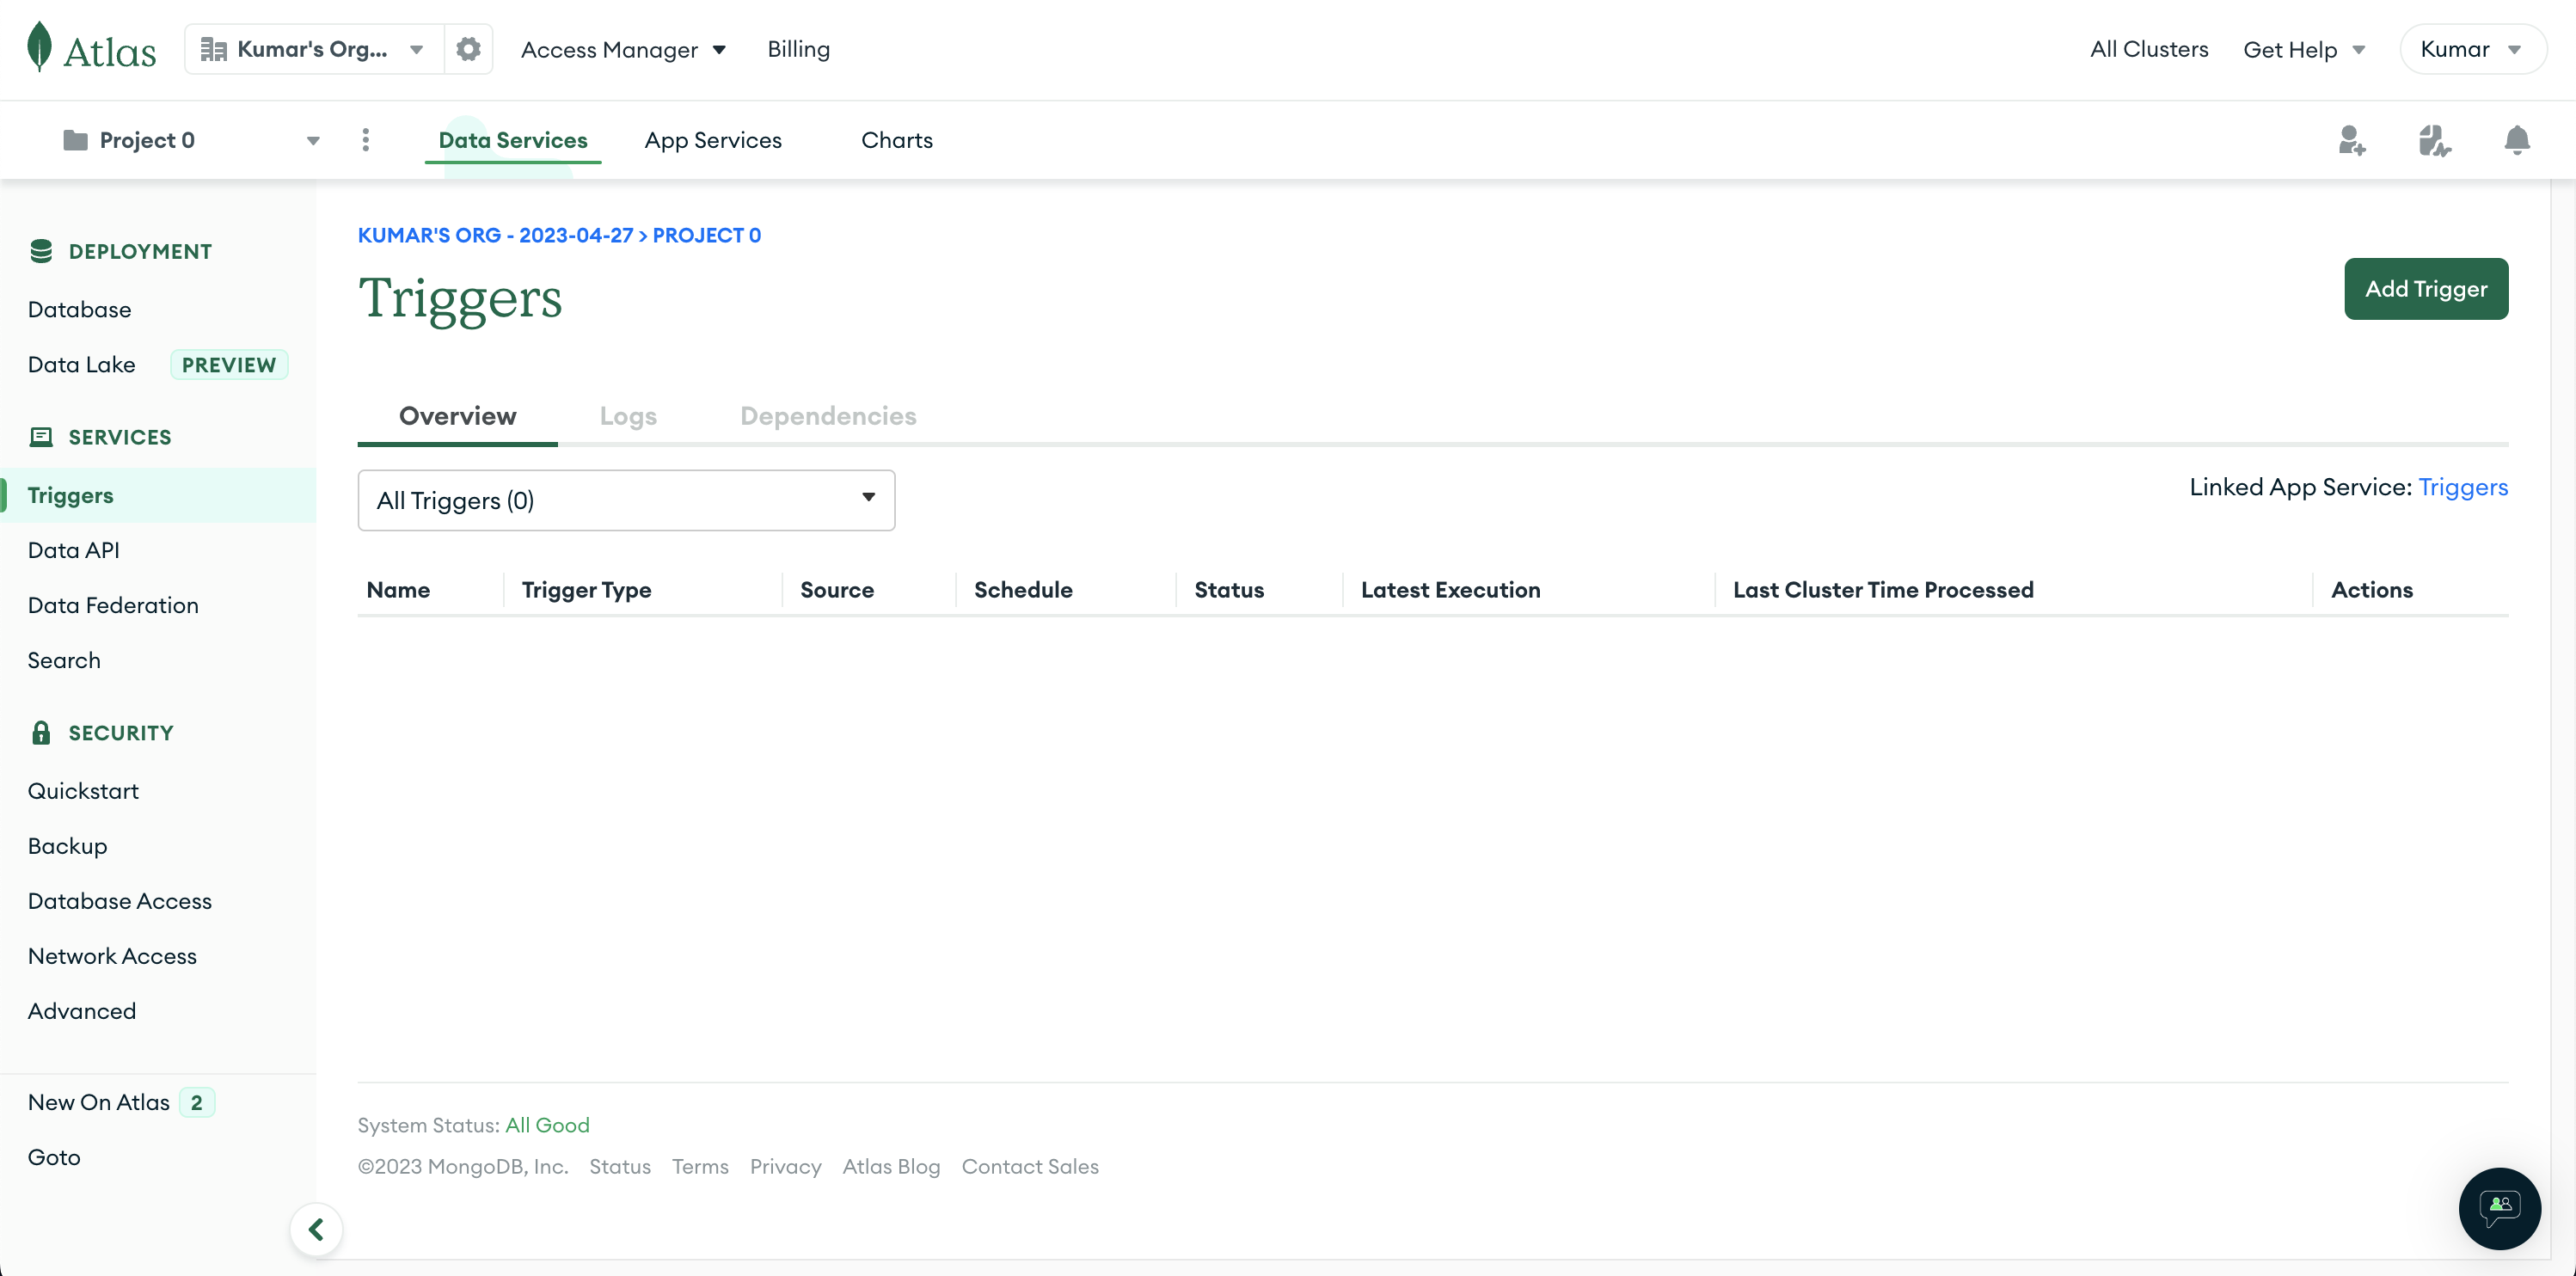Open the Kumar user menu

[x=2472, y=49]
